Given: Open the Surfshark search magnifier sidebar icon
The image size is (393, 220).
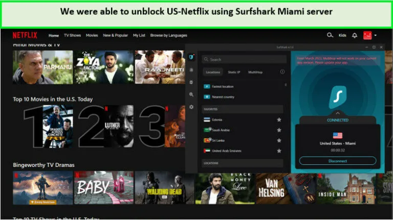Looking at the screenshot, I should tap(191, 94).
